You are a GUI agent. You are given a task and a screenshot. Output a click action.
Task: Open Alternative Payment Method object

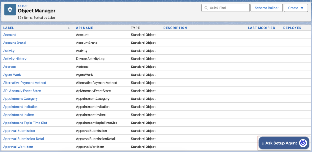click(x=25, y=83)
